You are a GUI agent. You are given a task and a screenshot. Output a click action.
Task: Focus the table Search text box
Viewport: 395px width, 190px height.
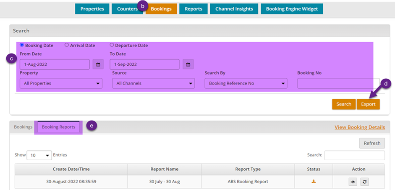tap(354, 155)
